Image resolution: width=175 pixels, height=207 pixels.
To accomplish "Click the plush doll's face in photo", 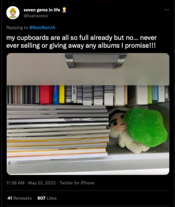I will [x=117, y=123].
